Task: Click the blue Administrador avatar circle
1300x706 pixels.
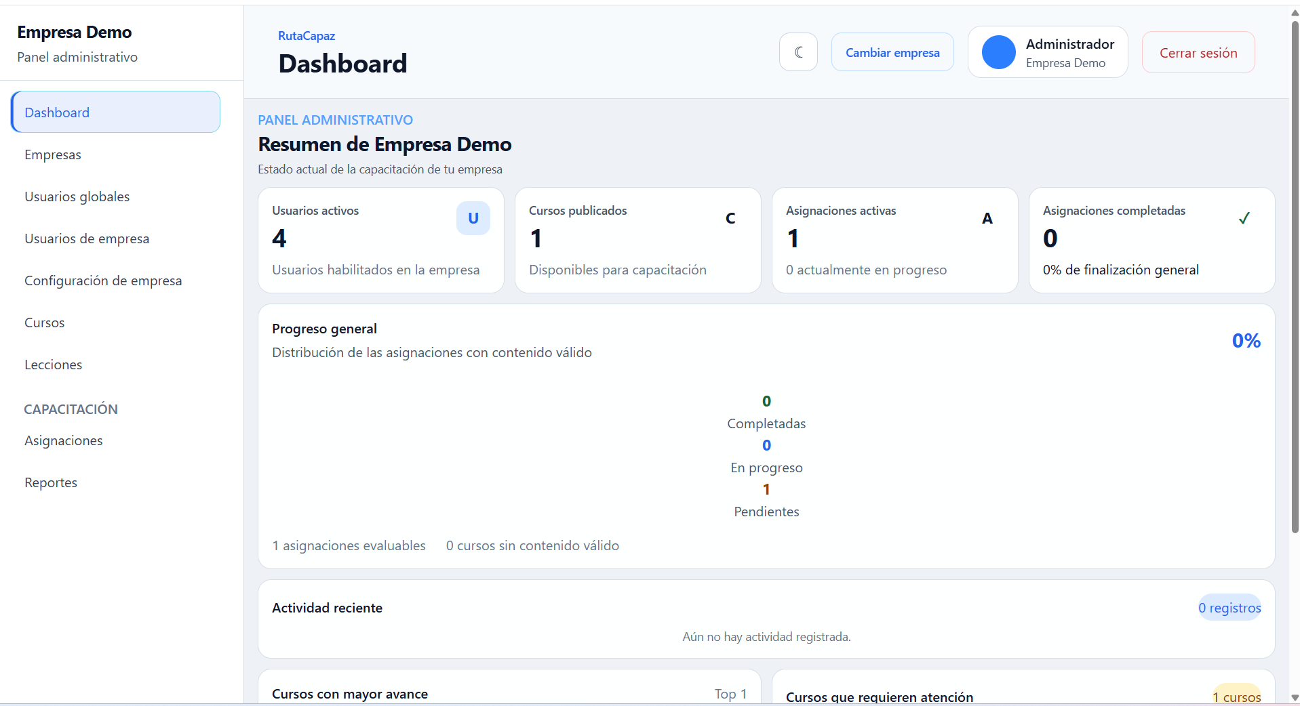Action: tap(999, 52)
